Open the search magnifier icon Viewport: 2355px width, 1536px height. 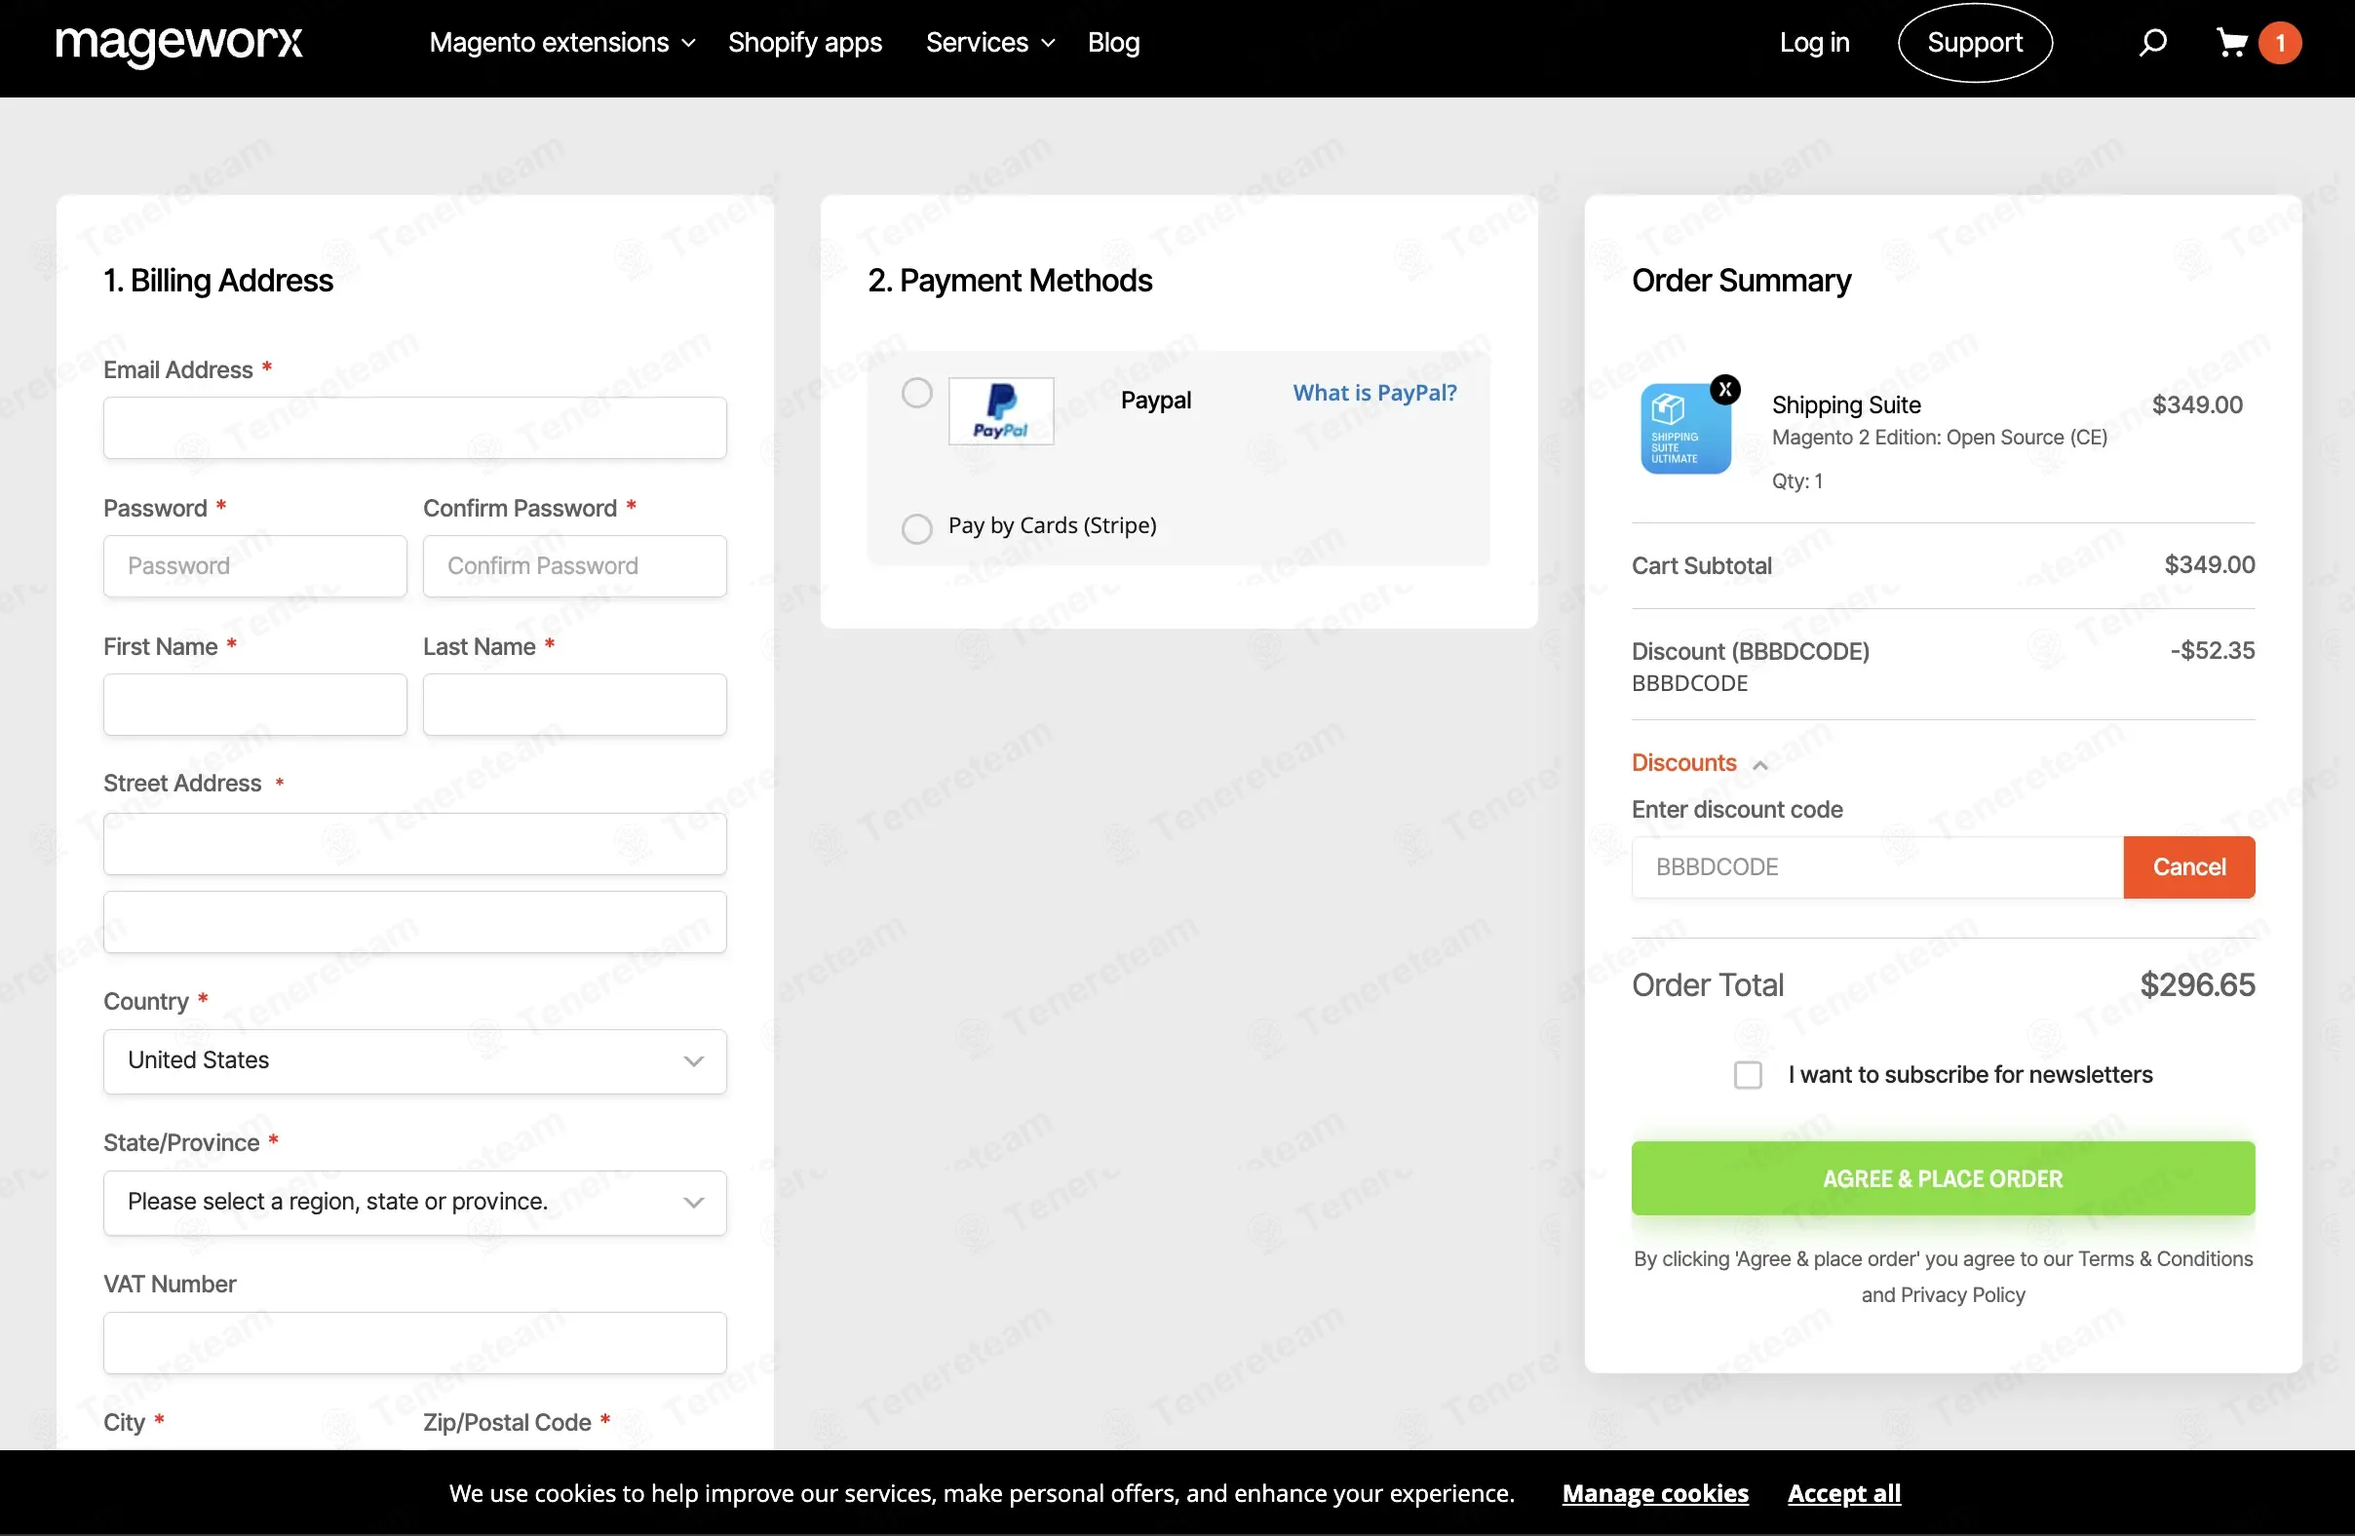click(2152, 43)
